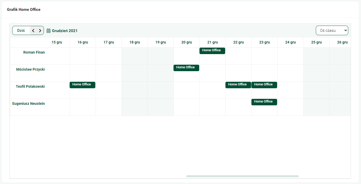Click the Roman Finan row label
The image size is (361, 184).
[x=34, y=52]
